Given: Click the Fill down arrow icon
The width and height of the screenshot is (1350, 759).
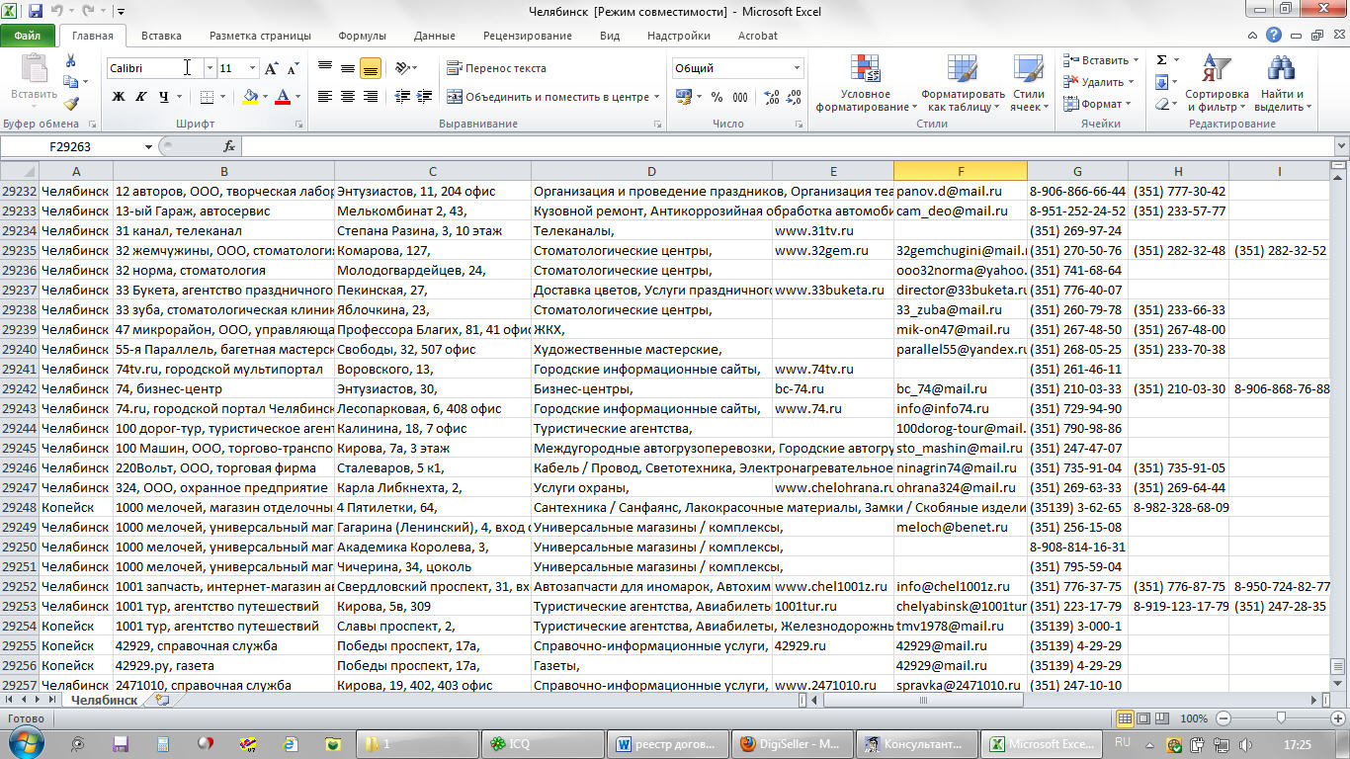Looking at the screenshot, I should point(1161,82).
